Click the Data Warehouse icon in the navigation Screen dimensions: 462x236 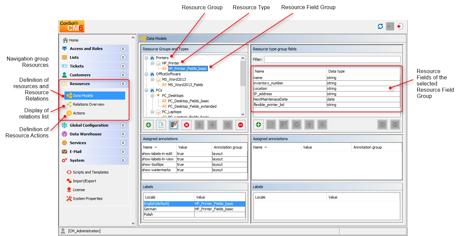click(64, 134)
